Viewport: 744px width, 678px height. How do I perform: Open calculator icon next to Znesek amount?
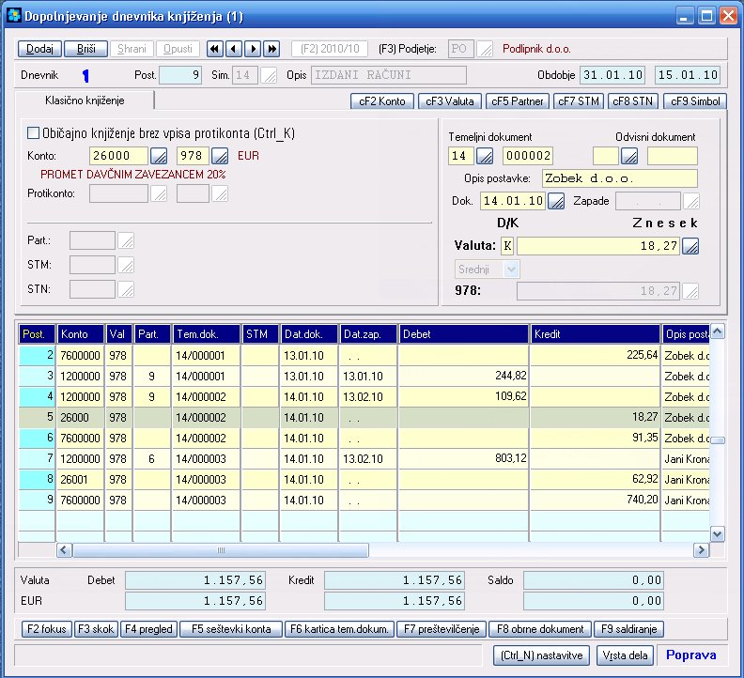pos(690,246)
